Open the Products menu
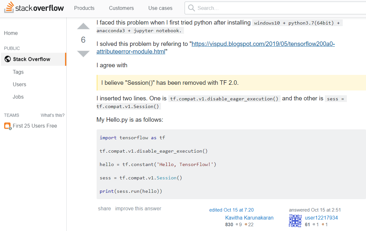Image resolution: width=366 pixels, height=231 pixels. point(84,8)
